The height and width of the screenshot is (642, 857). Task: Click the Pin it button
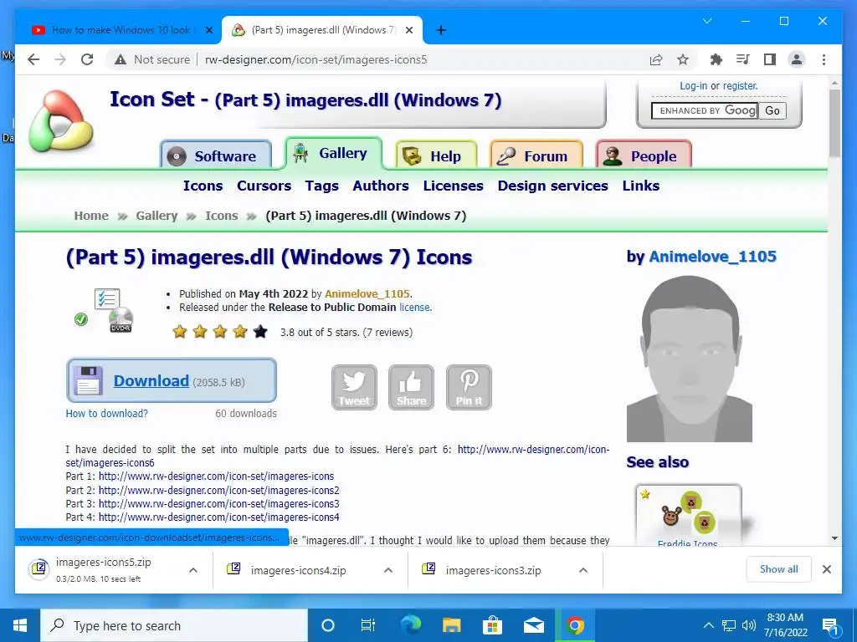tap(469, 387)
